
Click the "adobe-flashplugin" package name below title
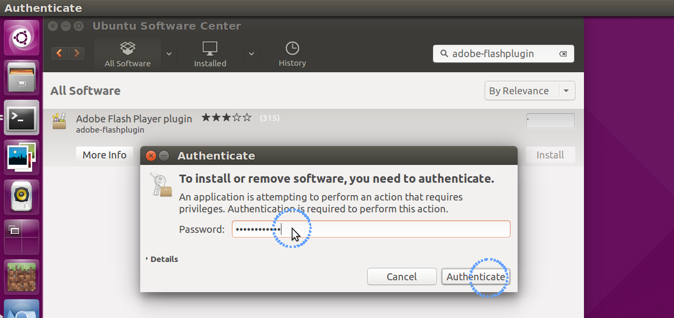pyautogui.click(x=110, y=130)
